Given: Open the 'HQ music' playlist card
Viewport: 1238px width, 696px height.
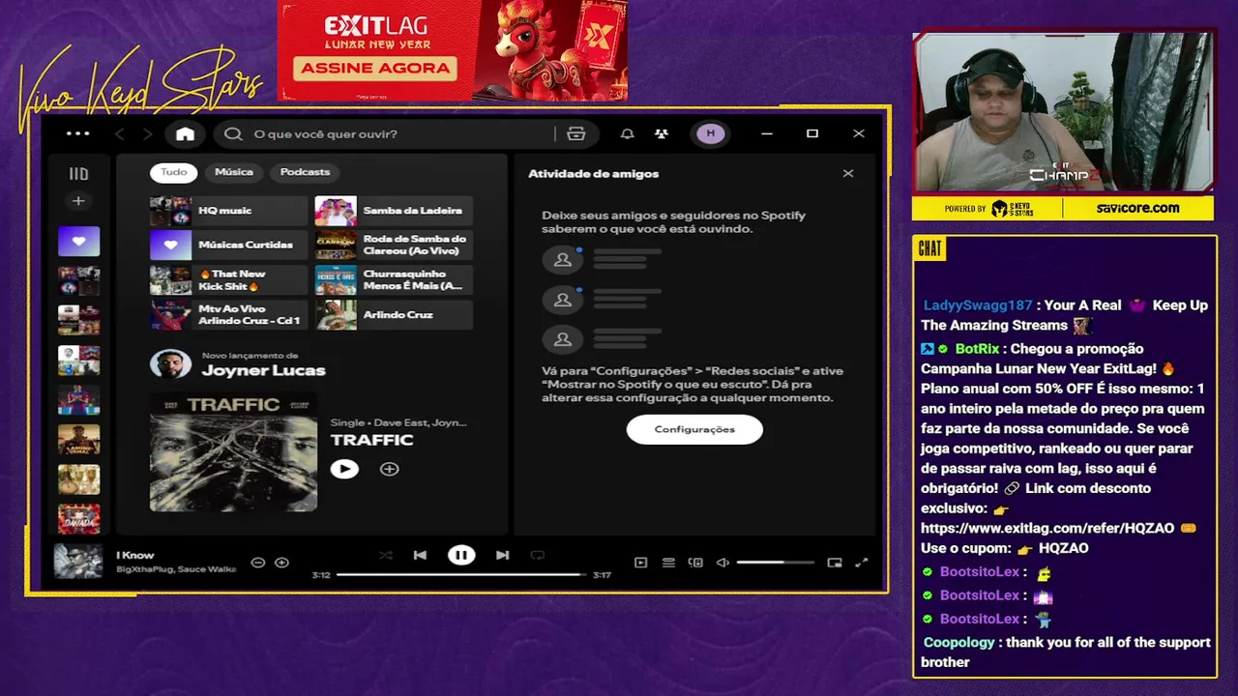Looking at the screenshot, I should [x=228, y=211].
